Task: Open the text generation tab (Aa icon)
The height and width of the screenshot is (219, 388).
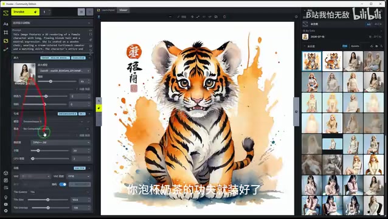Action: (x=5, y=24)
